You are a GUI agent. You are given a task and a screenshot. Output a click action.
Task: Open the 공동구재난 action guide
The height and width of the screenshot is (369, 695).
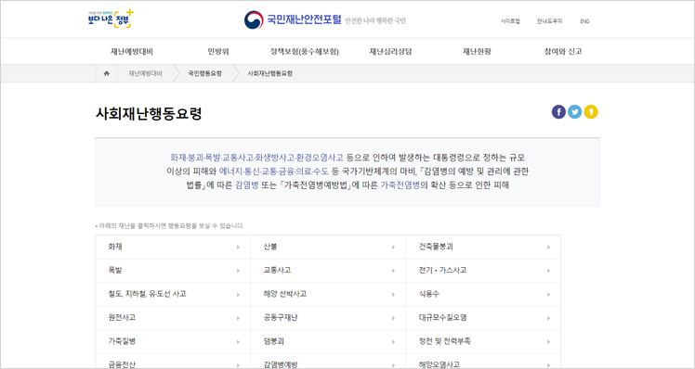pyautogui.click(x=328, y=318)
